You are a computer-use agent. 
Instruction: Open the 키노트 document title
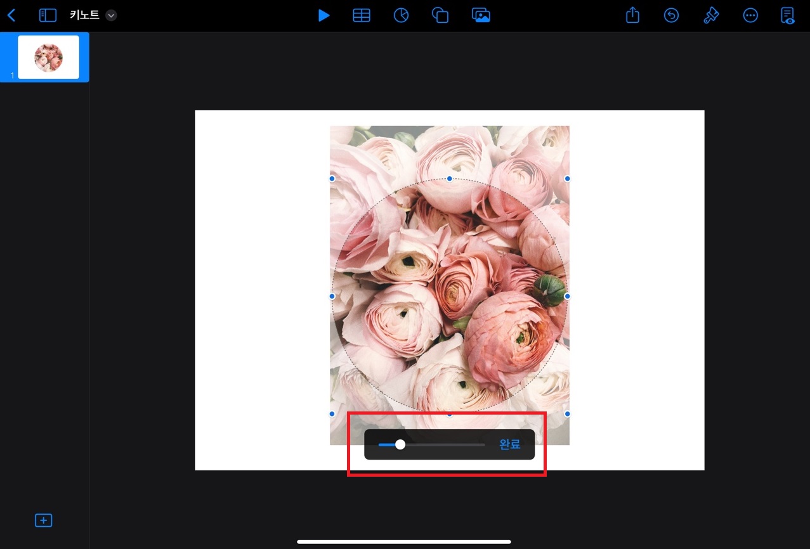coord(84,15)
